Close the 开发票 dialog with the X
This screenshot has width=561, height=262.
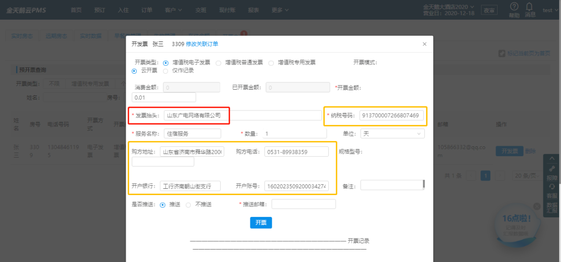424,44
